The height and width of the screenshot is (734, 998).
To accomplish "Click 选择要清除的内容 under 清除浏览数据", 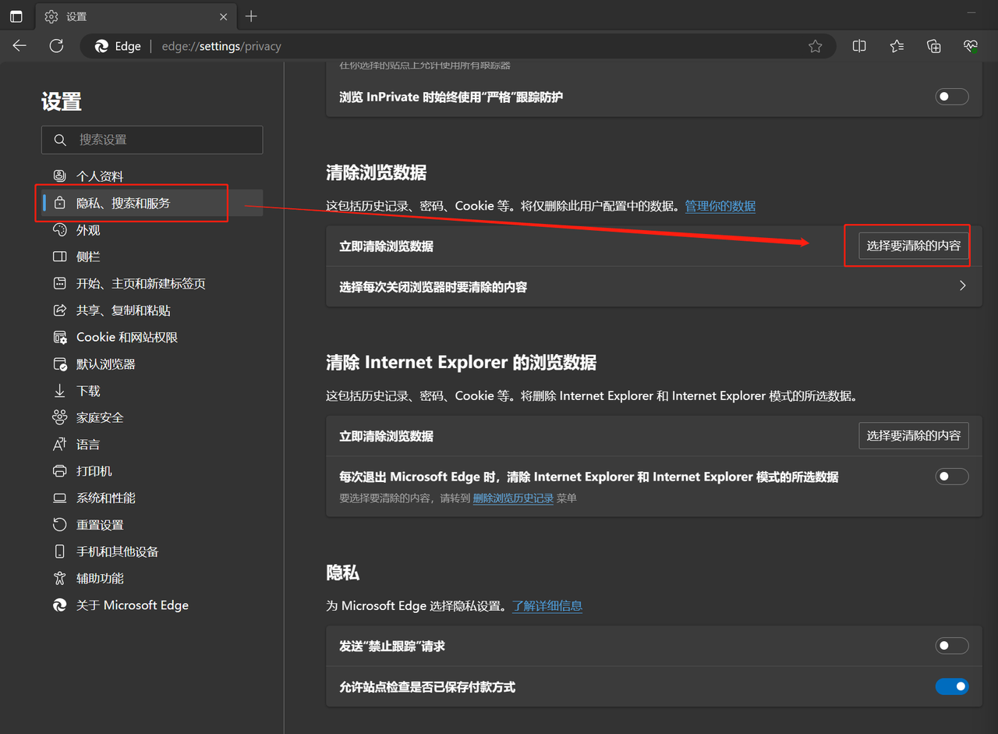I will 914,246.
